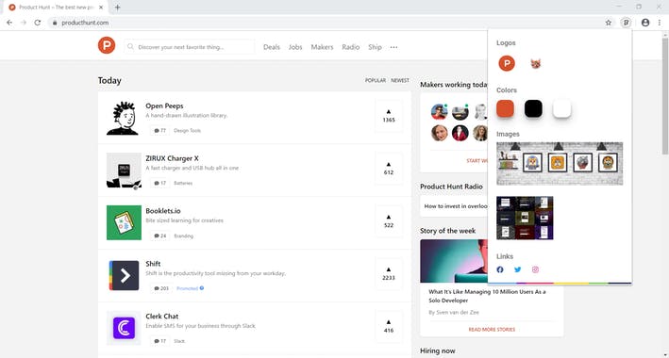Click the Shift app icon
Image resolution: width=669 pixels, height=358 pixels.
point(124,275)
